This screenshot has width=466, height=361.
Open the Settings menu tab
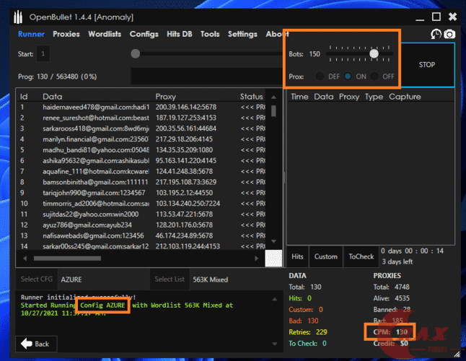click(x=242, y=34)
